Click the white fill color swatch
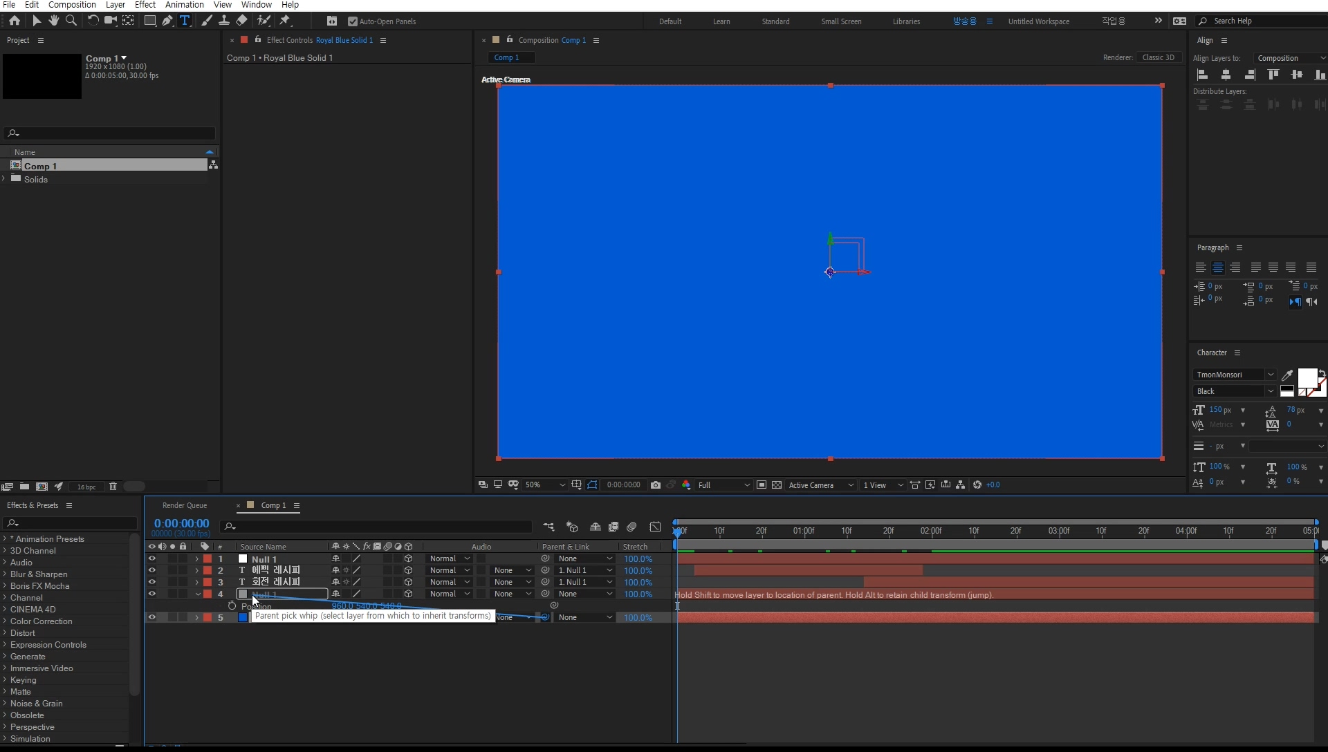The image size is (1328, 752). [1306, 377]
